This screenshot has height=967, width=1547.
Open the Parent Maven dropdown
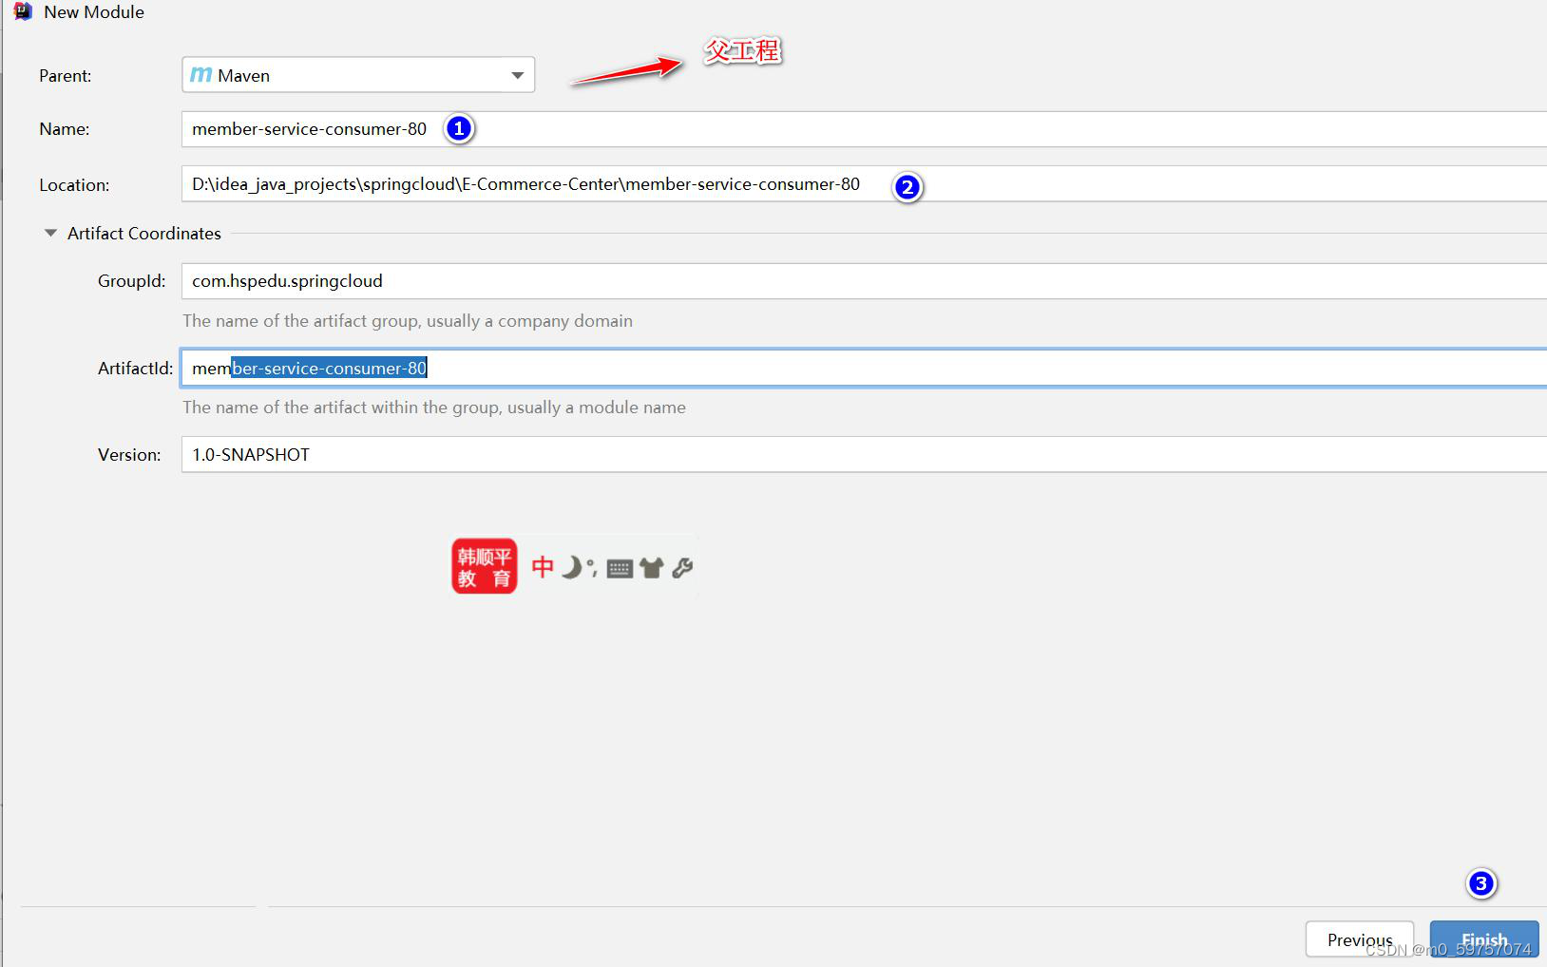click(358, 75)
